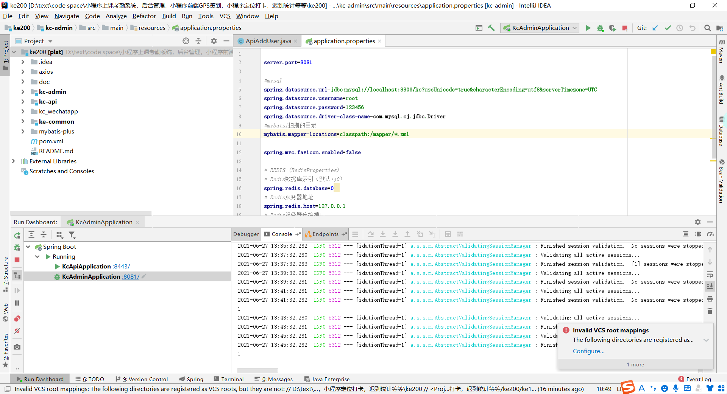The height and width of the screenshot is (394, 727).
Task: Open KcAdminApplication run configuration dropdown
Action: tap(540, 28)
